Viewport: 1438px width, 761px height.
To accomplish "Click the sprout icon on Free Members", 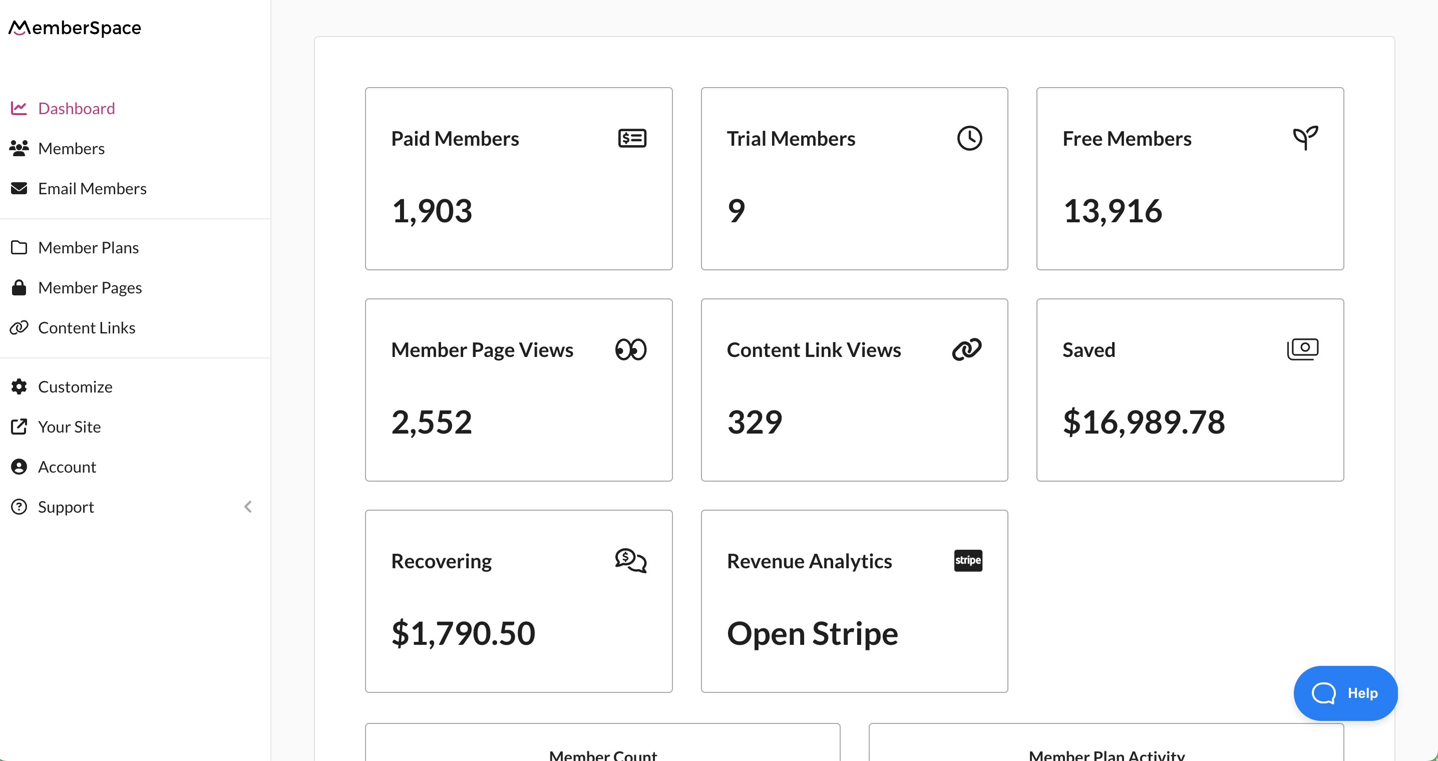I will click(x=1305, y=138).
